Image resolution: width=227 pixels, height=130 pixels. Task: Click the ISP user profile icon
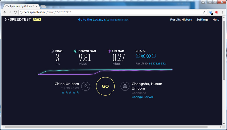86,86
